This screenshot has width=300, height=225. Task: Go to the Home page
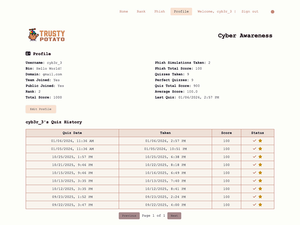point(124,12)
